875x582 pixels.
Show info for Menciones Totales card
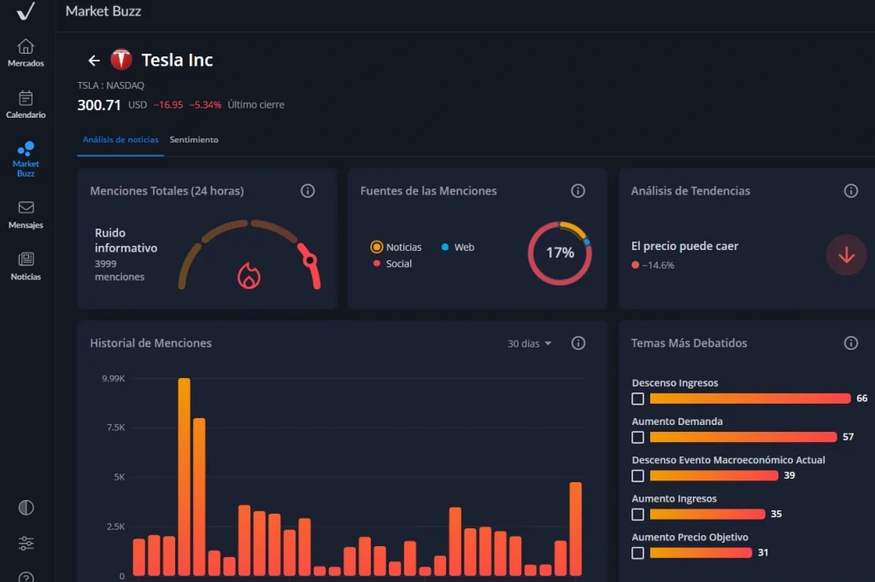click(x=308, y=190)
